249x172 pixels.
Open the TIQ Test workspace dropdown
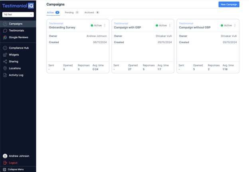point(18,14)
